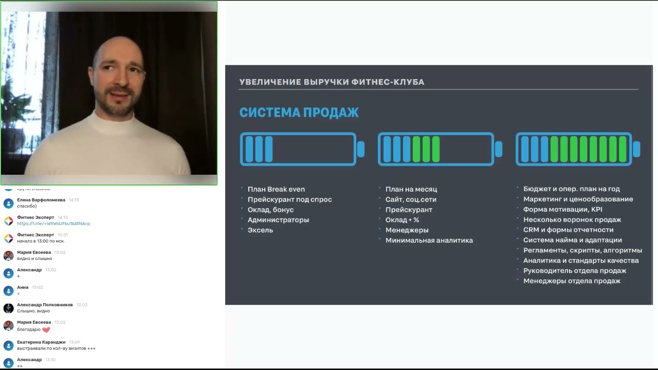Click the bullet 'Менеджеры отдела продаж'
The width and height of the screenshot is (658, 370).
click(572, 281)
